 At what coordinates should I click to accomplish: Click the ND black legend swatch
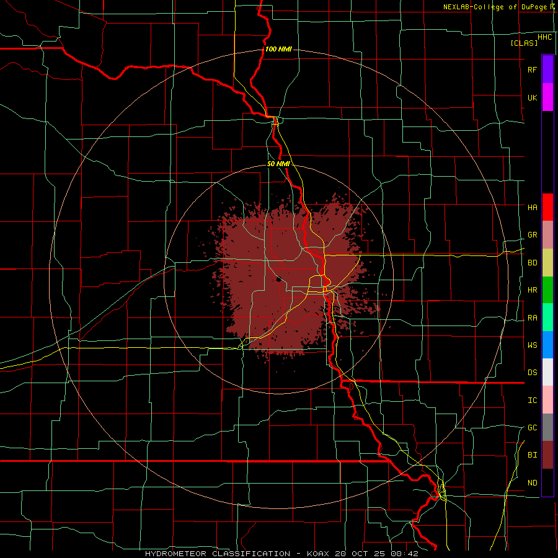[547, 482]
